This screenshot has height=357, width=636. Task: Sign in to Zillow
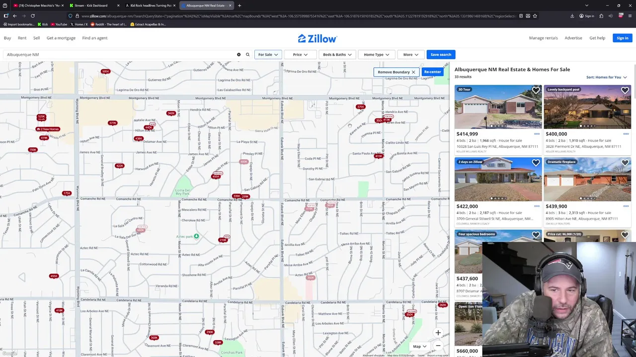pyautogui.click(x=622, y=38)
